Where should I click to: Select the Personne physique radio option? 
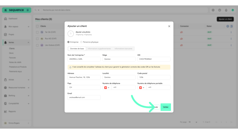tap(81, 42)
